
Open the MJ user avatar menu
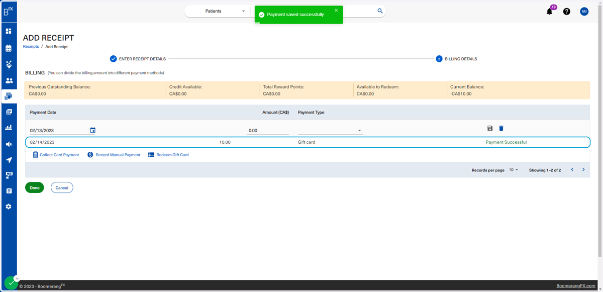584,12
